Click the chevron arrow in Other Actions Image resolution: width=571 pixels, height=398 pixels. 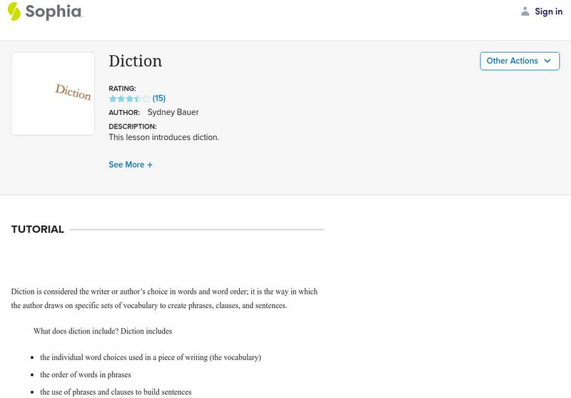coord(547,61)
